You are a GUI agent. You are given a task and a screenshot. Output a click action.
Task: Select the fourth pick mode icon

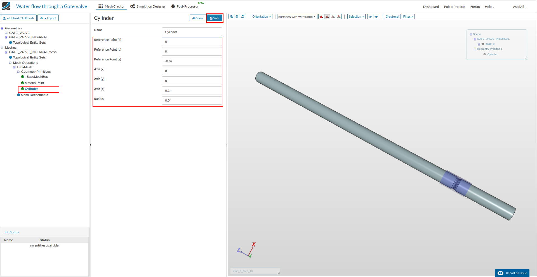click(x=339, y=17)
